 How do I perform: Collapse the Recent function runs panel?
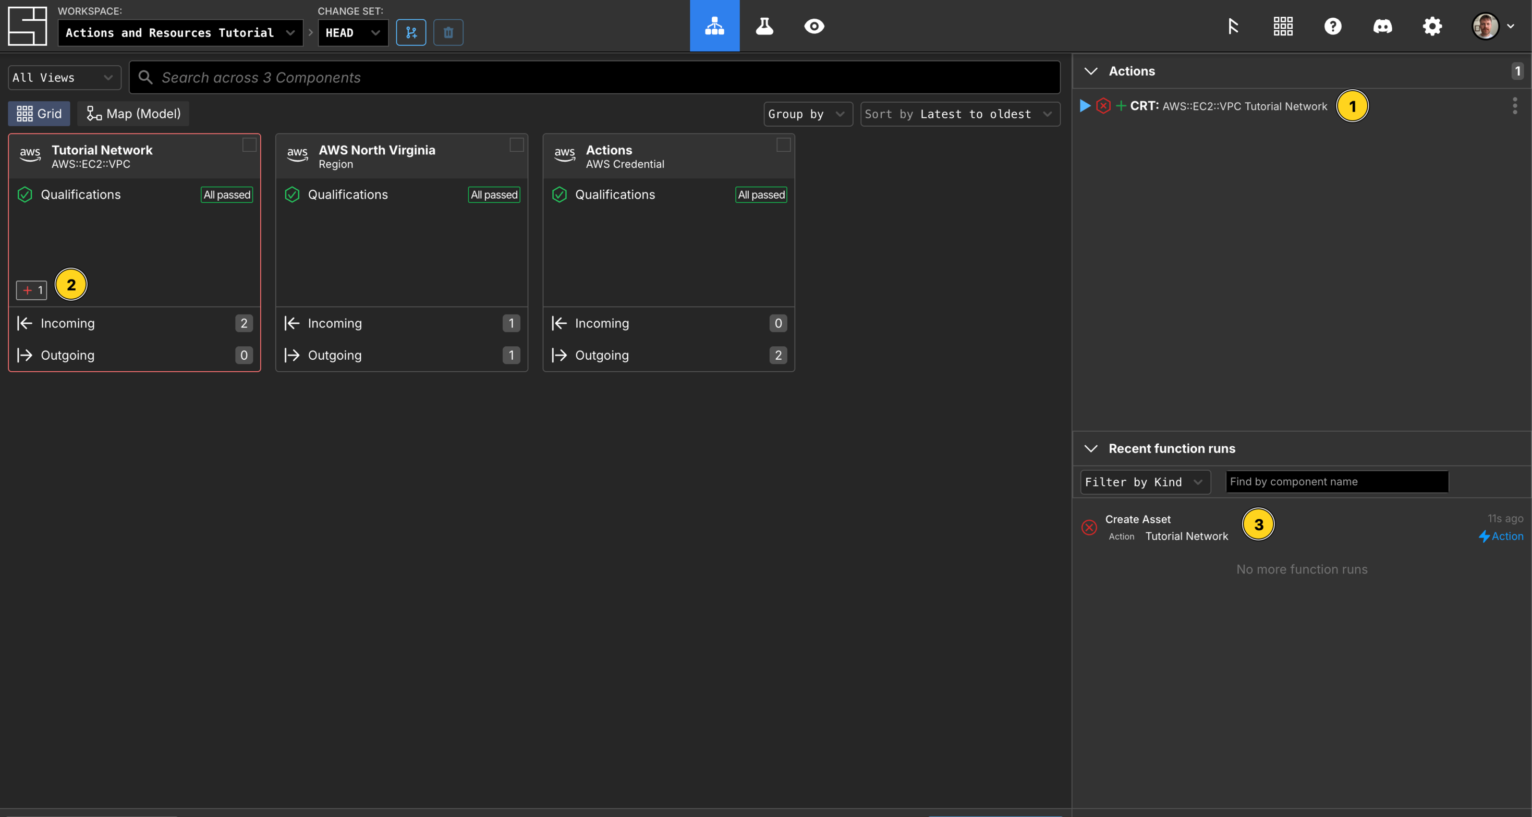pyautogui.click(x=1091, y=448)
